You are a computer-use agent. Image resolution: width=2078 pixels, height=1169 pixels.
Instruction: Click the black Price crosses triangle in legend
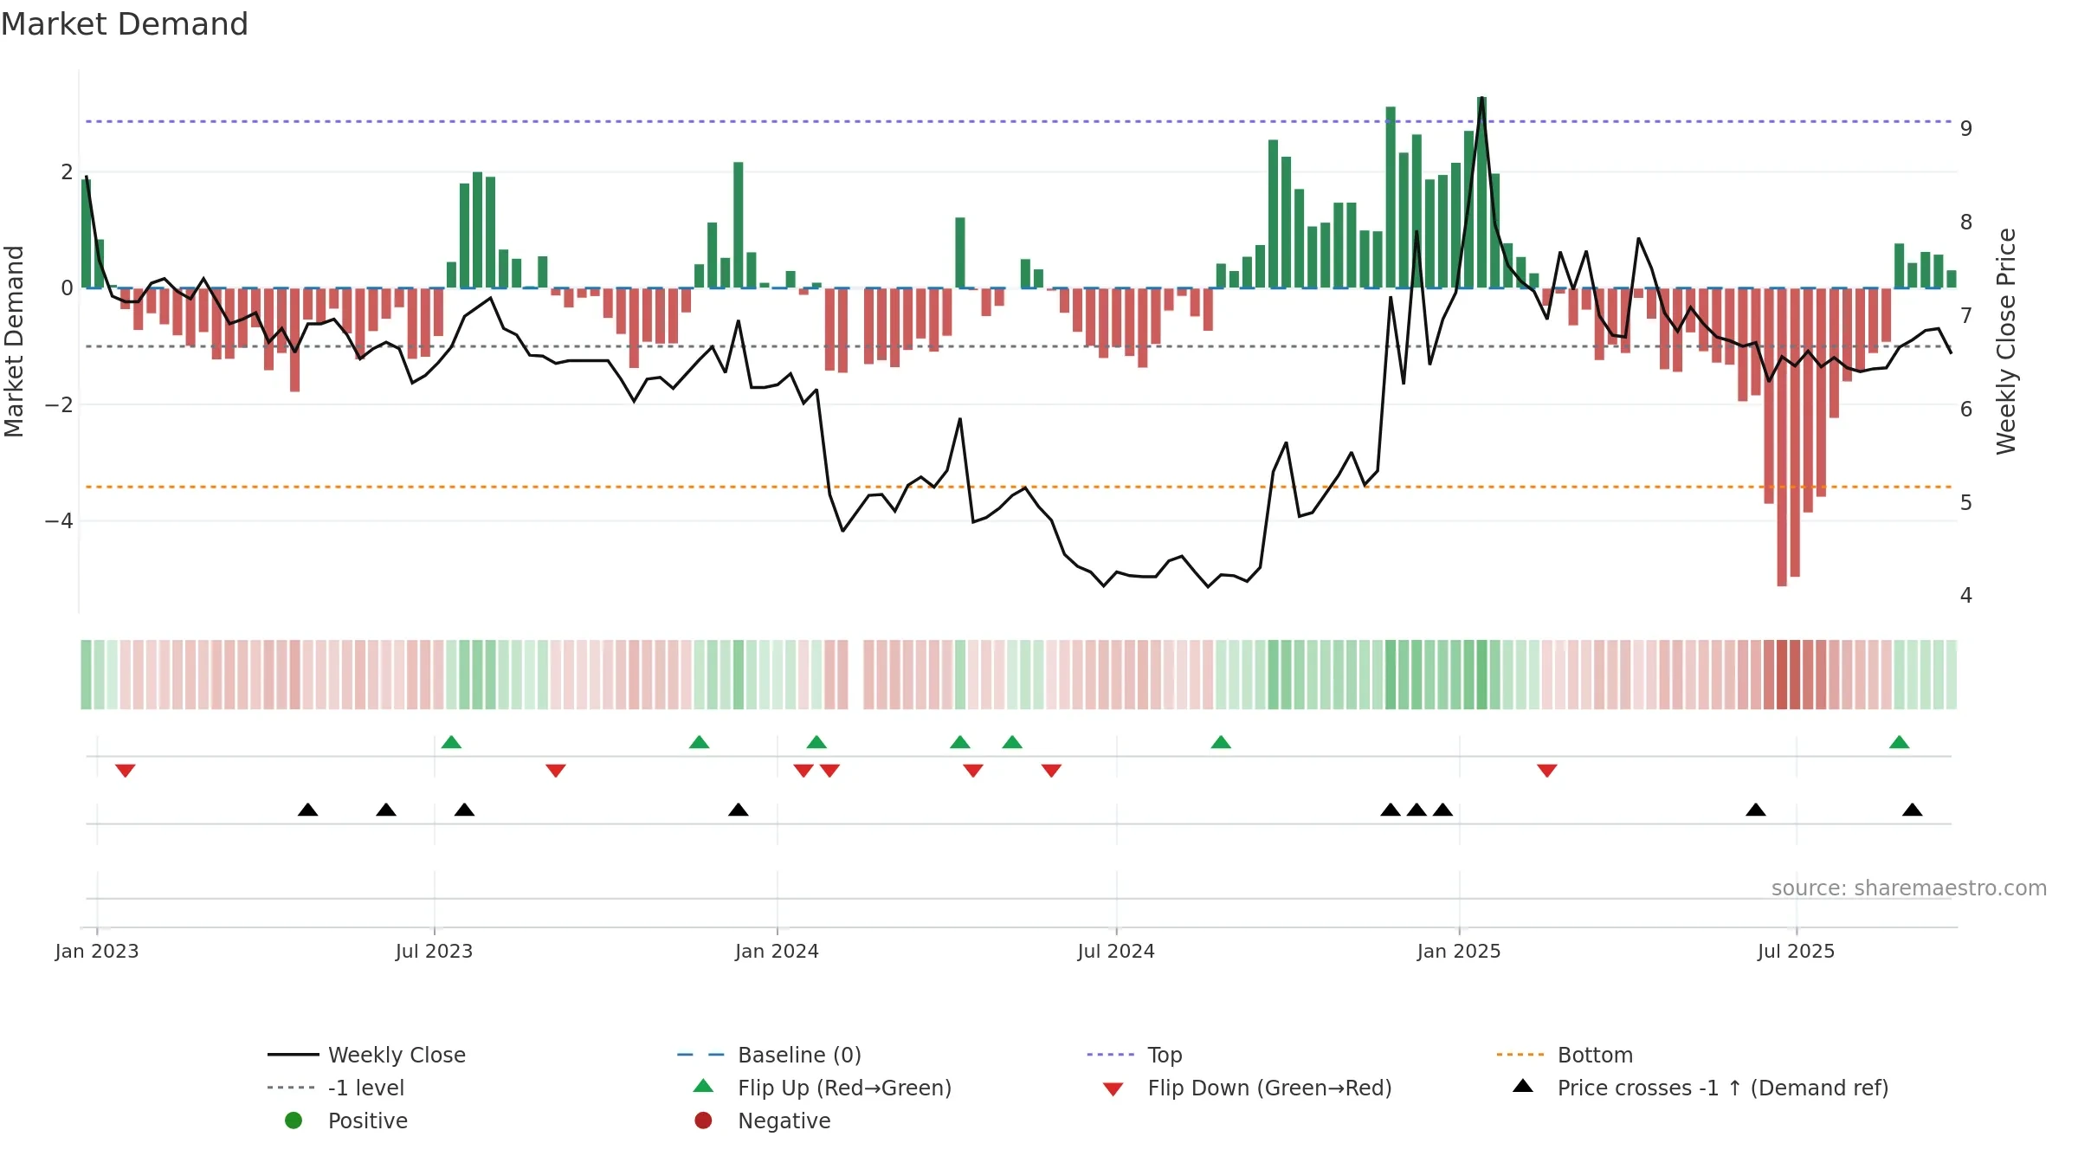[1522, 1086]
